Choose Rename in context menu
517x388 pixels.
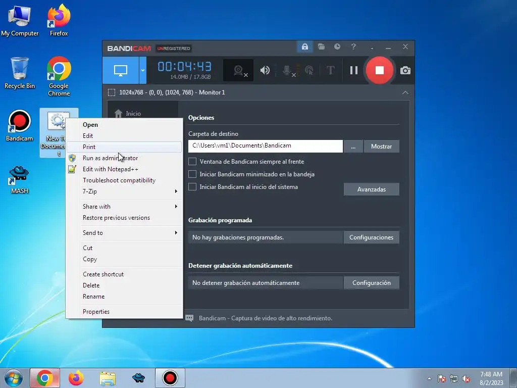tap(124, 297)
